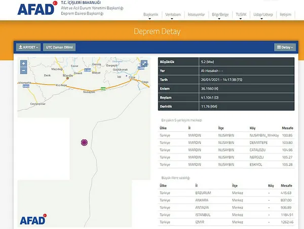
Task: Open the TUSAK menu
Action: (x=241, y=15)
